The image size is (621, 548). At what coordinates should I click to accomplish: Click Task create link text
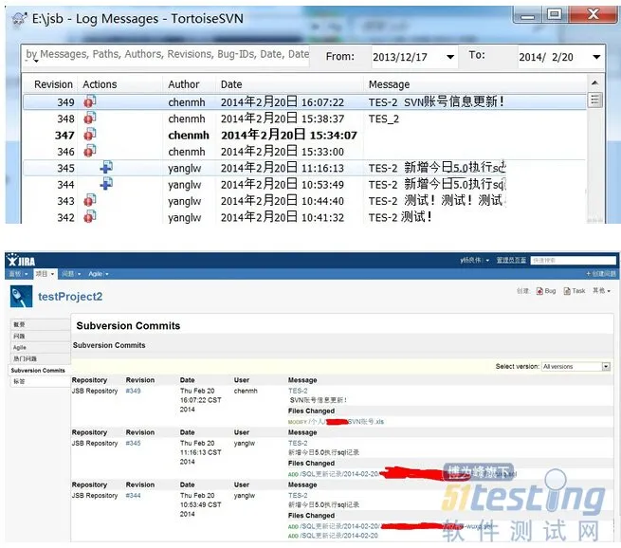[578, 291]
